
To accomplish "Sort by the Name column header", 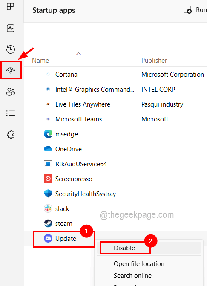I will [x=40, y=61].
